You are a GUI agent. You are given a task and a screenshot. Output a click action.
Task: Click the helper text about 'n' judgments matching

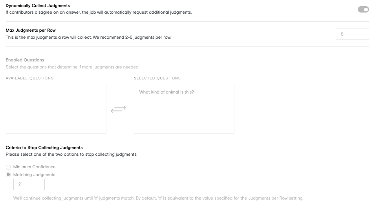(x=158, y=198)
